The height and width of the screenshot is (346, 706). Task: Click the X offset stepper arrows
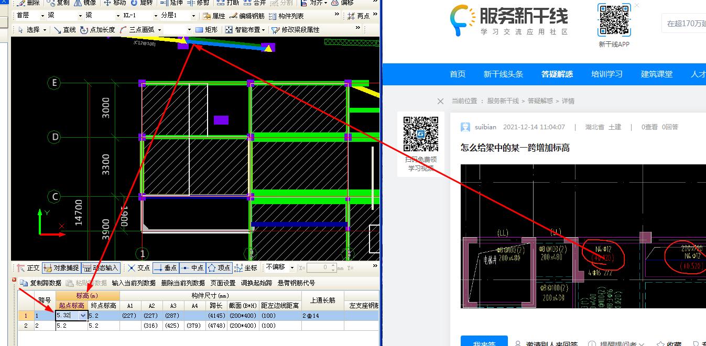[333, 267]
